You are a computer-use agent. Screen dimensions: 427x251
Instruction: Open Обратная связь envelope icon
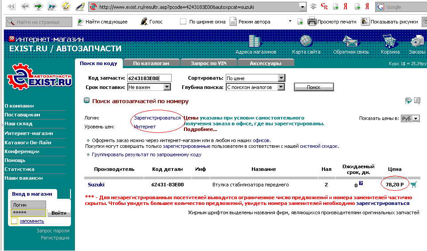click(350, 42)
